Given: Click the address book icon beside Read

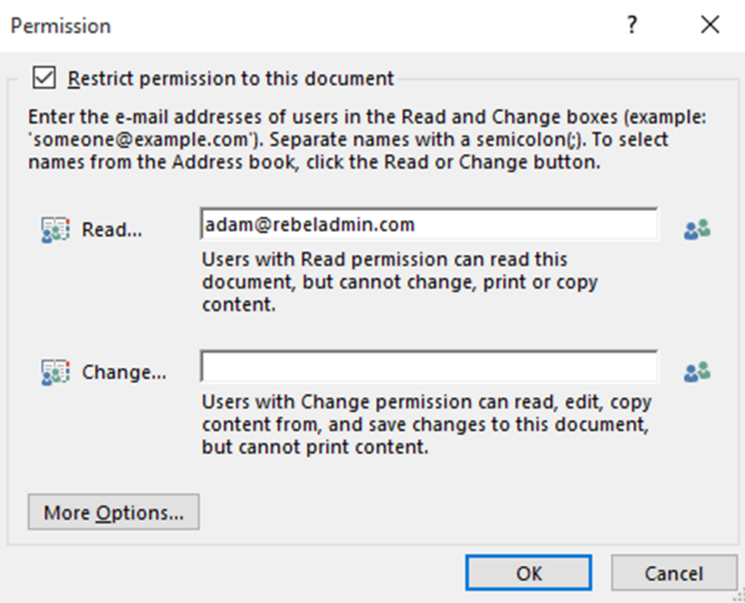Looking at the screenshot, I should point(55,230).
